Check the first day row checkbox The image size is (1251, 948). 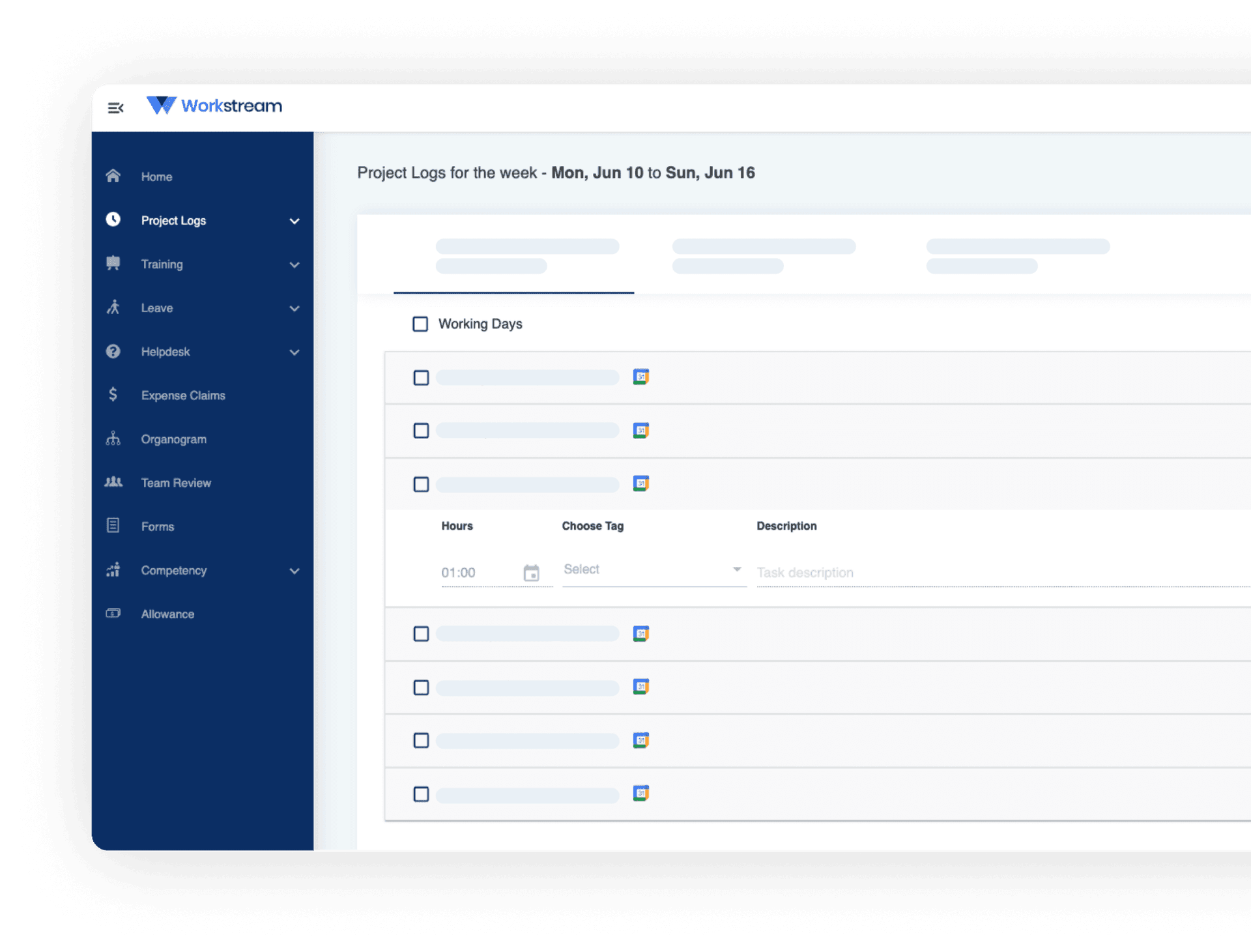coord(421,378)
